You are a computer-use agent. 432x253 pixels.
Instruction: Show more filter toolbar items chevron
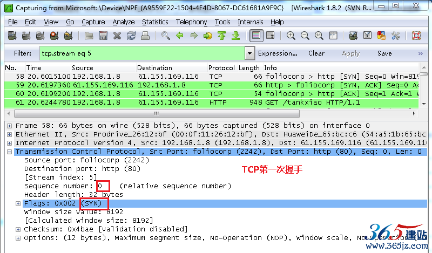[x=421, y=53]
